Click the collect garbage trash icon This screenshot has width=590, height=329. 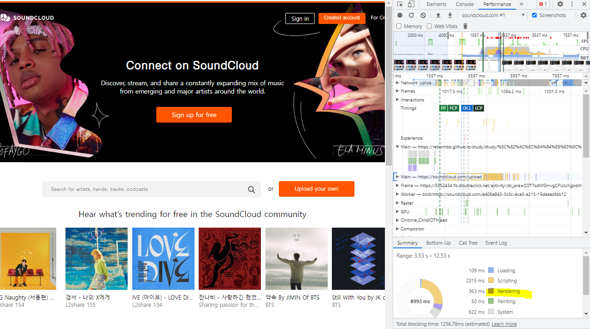465,26
